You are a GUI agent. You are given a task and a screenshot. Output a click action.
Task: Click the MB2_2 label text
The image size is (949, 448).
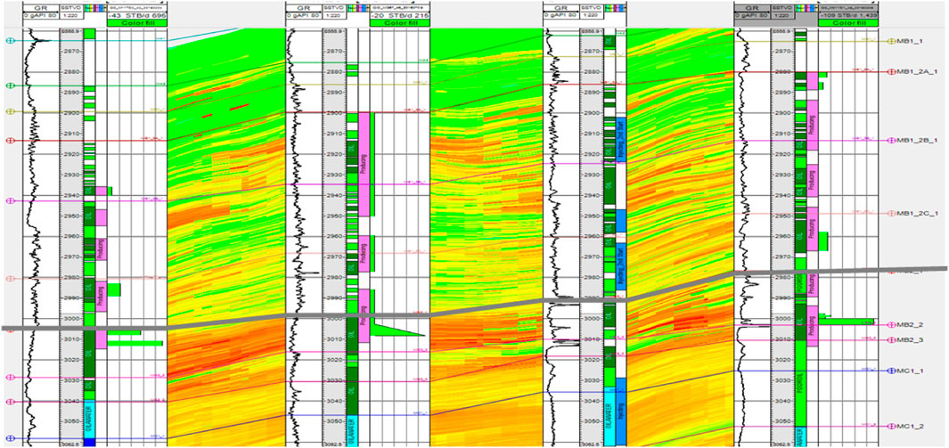[909, 325]
